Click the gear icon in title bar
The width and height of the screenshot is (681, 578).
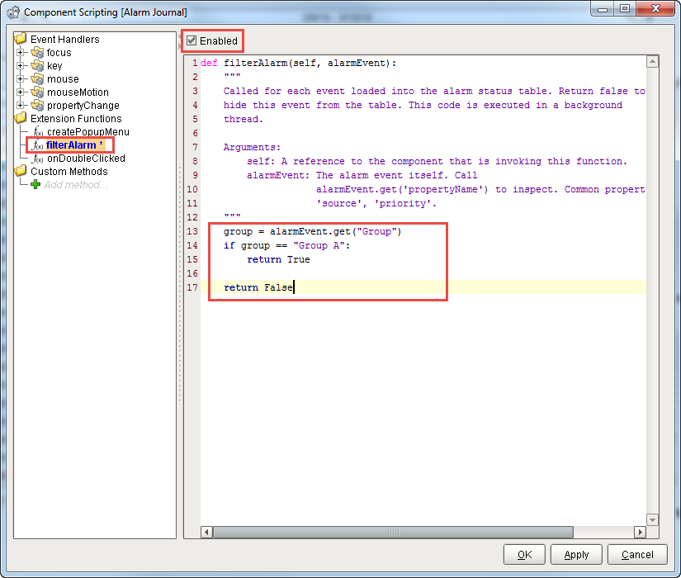(x=13, y=12)
